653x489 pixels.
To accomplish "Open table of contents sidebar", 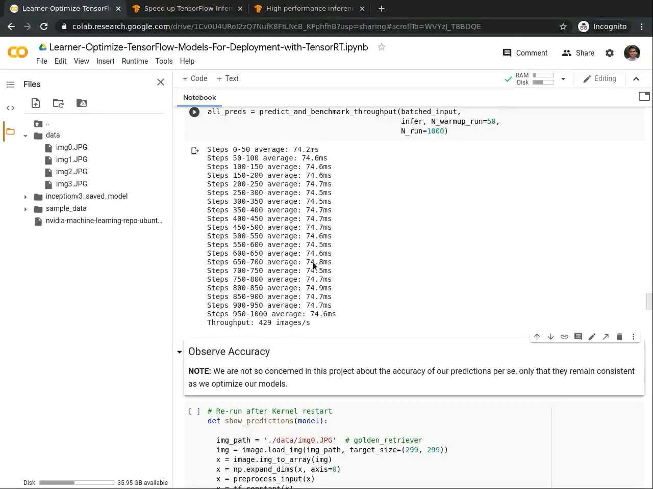I will (x=10, y=85).
